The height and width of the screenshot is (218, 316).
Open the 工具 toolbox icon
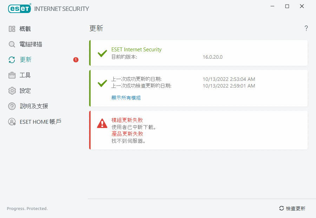pos(12,75)
